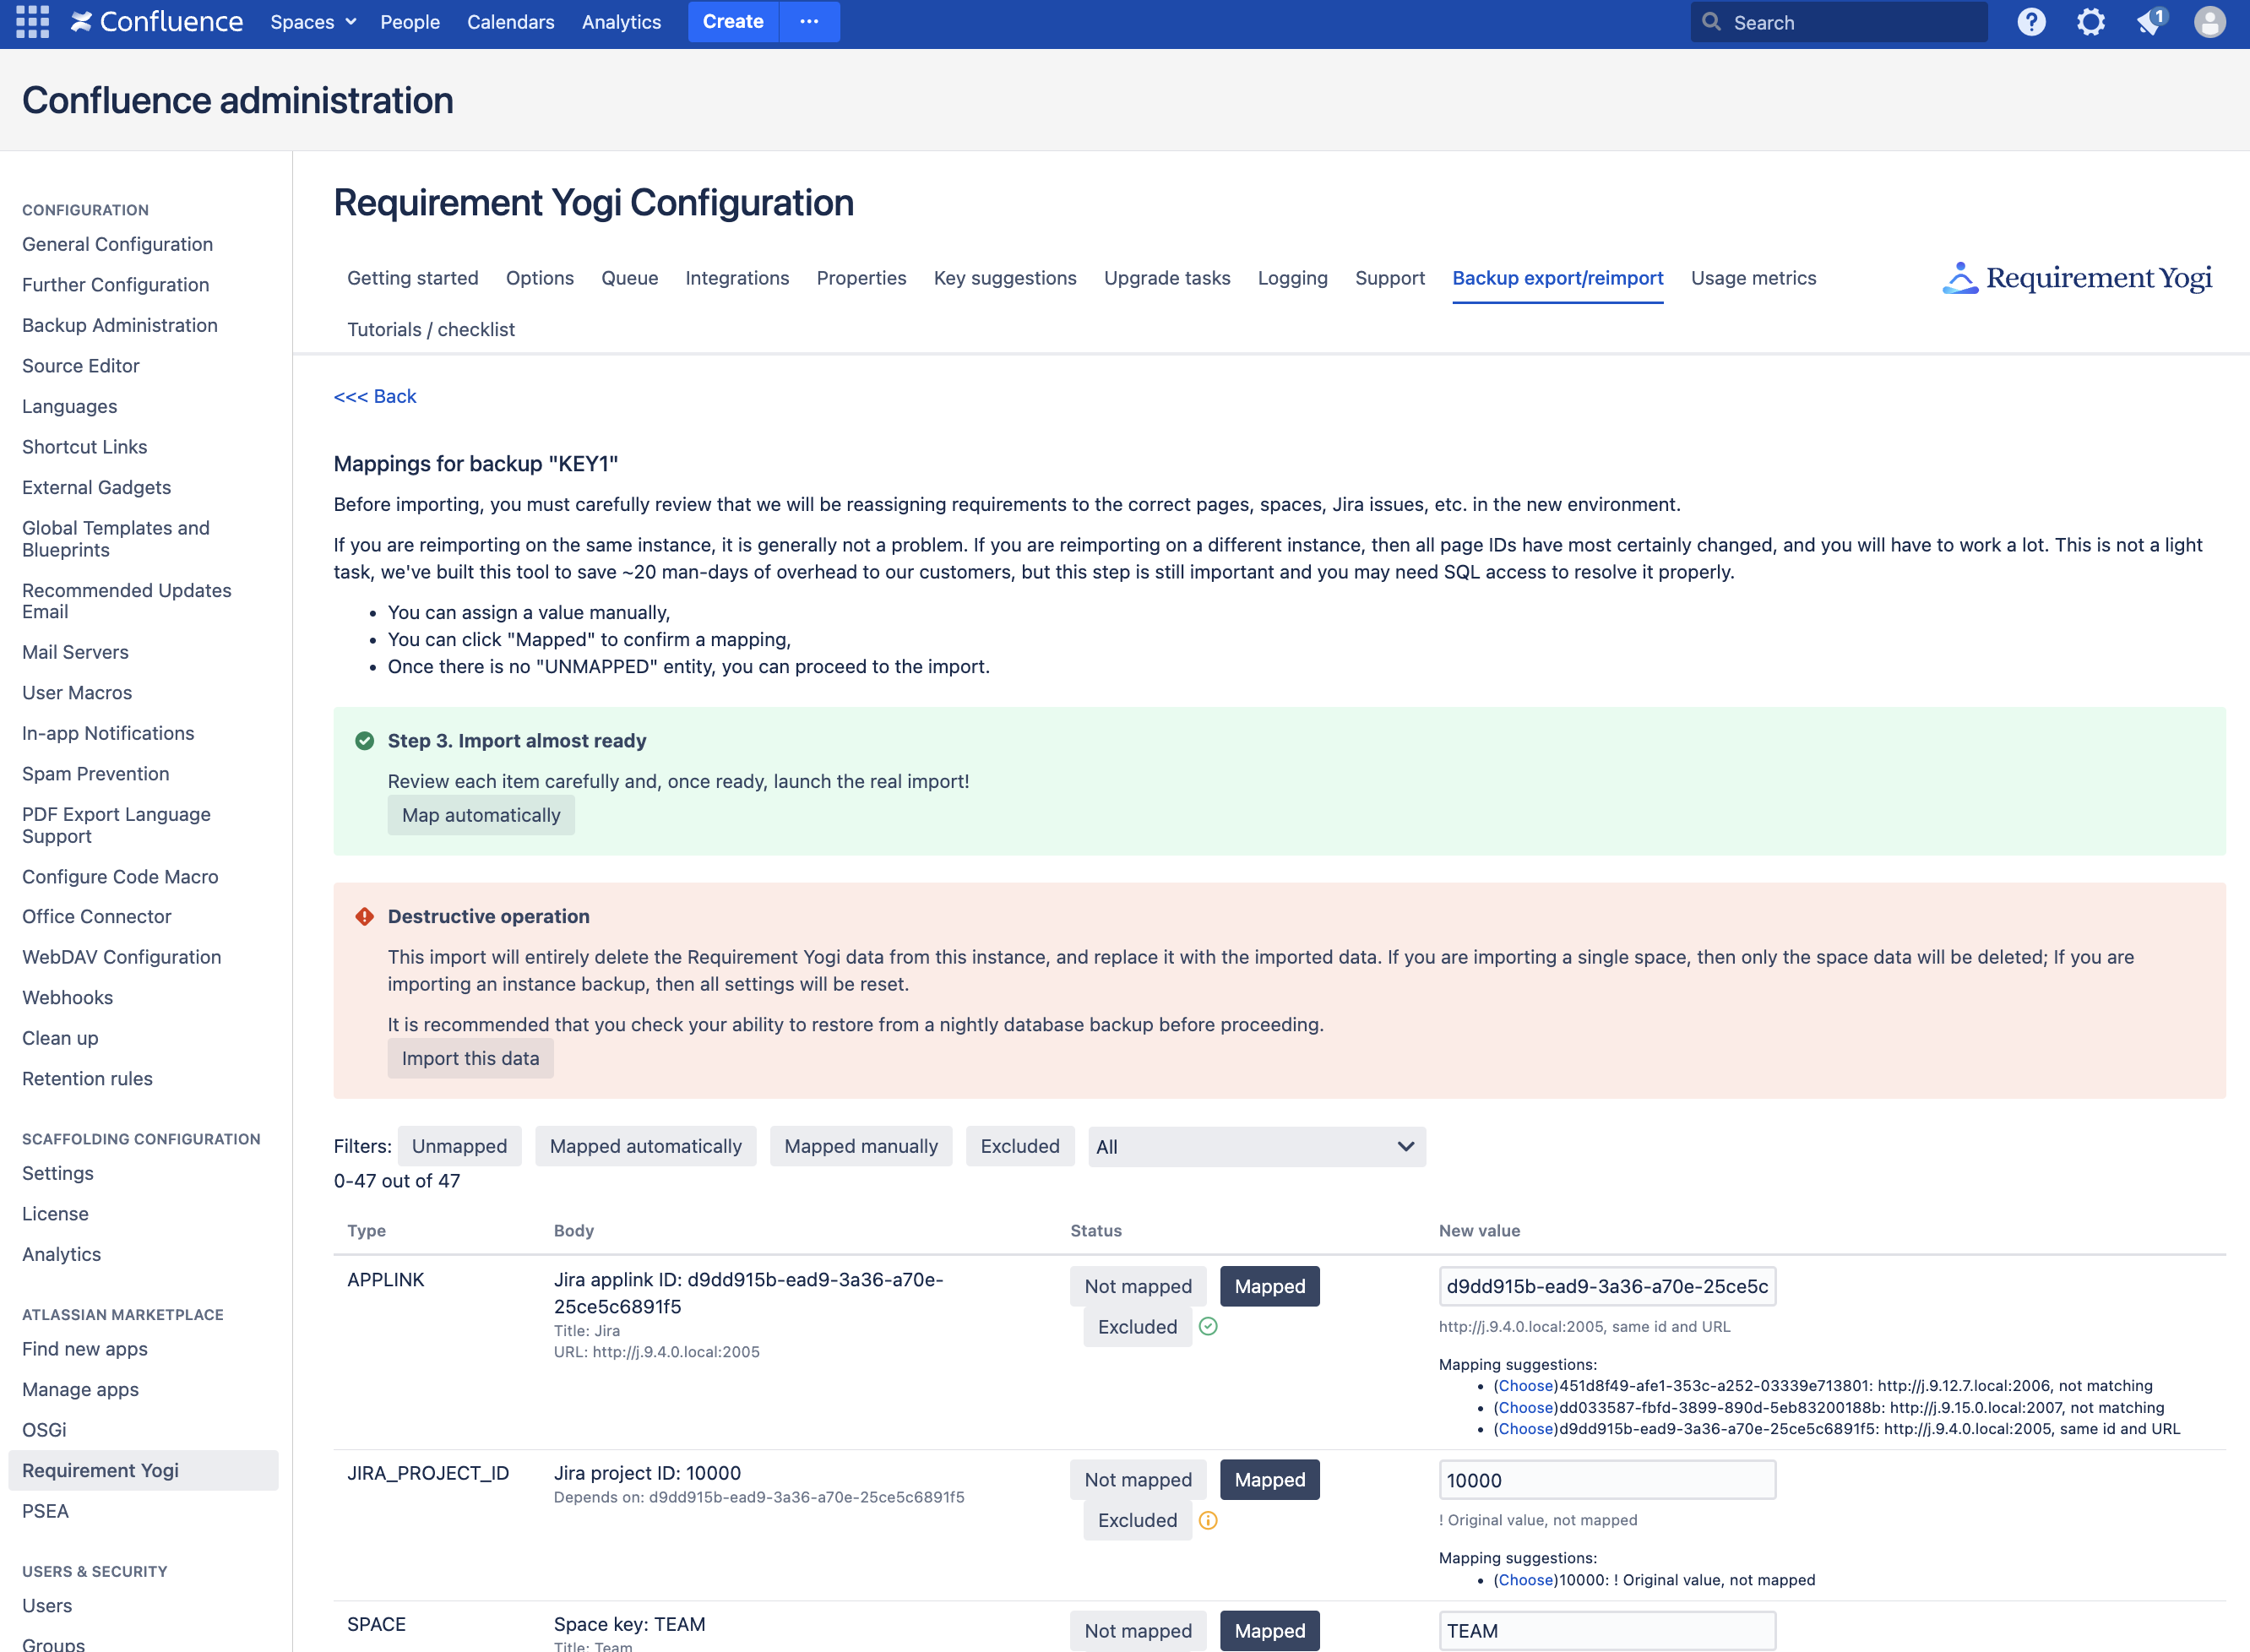
Task: Open the help question mark icon
Action: (2030, 22)
